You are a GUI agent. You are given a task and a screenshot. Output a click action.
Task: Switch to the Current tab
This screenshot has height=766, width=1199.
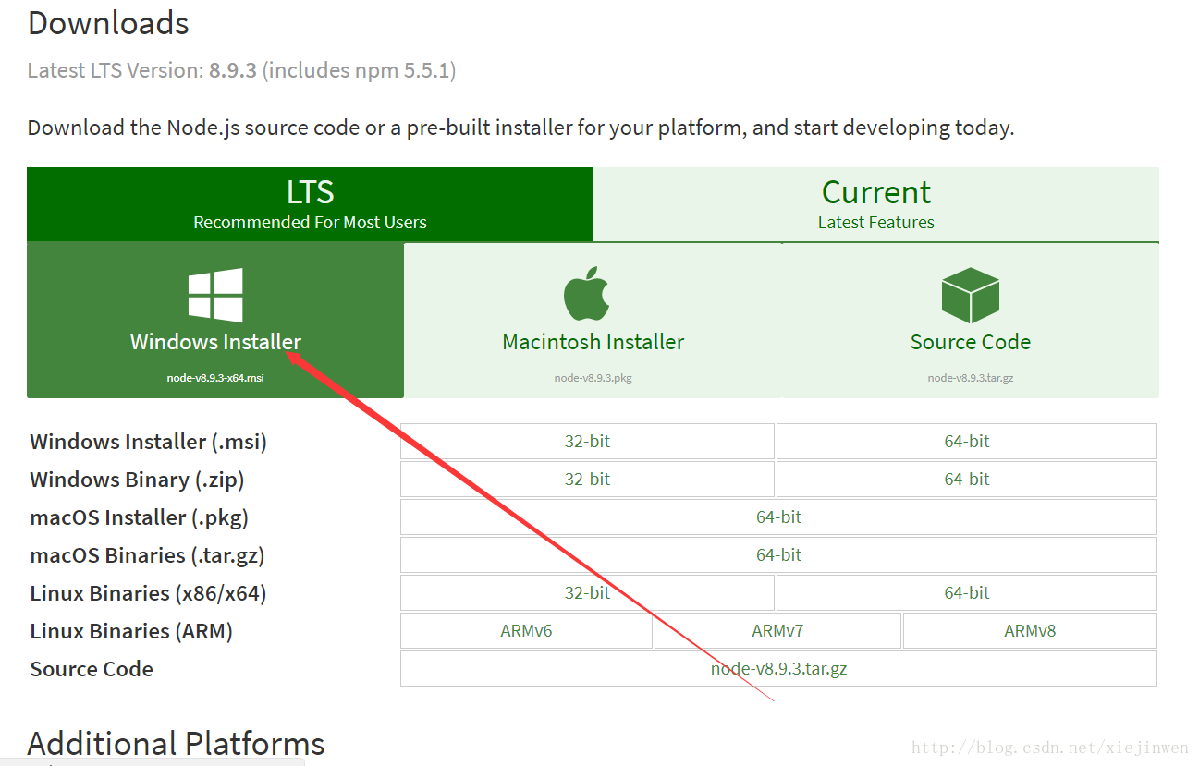click(875, 204)
